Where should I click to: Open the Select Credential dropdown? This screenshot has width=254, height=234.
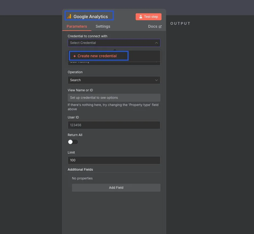(112, 43)
